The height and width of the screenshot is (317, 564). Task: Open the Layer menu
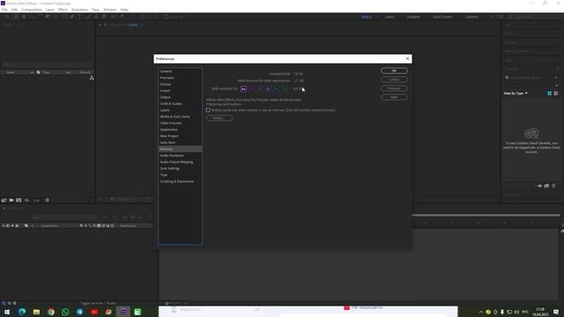pos(50,10)
